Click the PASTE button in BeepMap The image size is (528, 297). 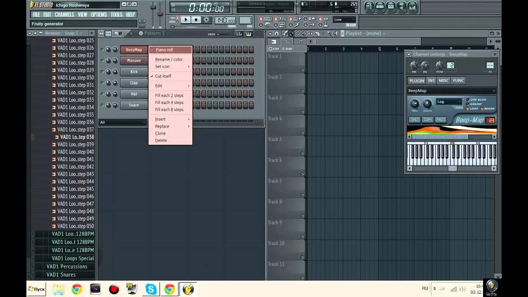click(x=441, y=120)
